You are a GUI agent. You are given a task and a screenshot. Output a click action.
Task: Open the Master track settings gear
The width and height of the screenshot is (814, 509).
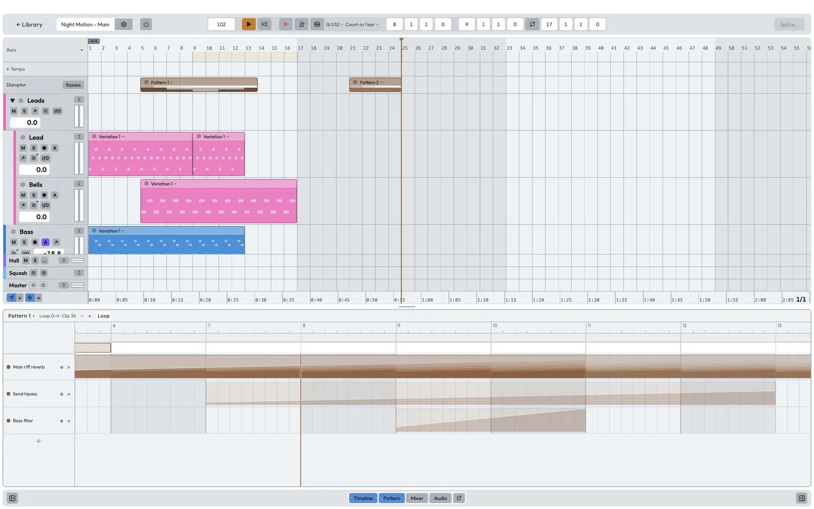(44, 286)
